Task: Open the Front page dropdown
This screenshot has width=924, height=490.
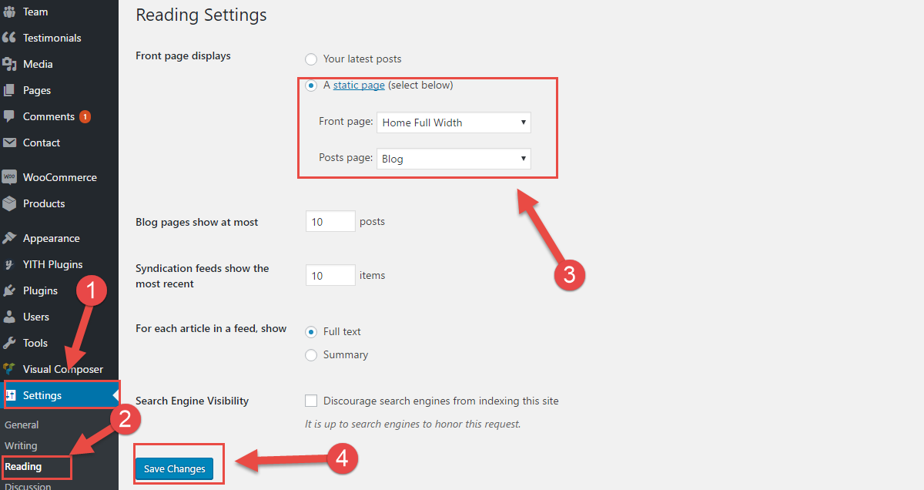Action: coord(454,123)
